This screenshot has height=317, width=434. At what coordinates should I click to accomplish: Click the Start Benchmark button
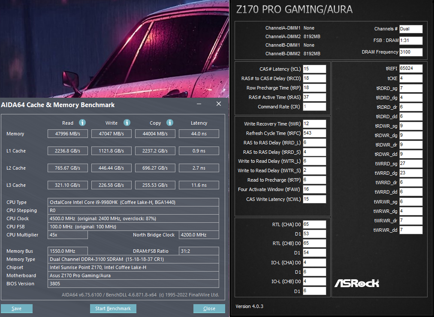(x=113, y=308)
